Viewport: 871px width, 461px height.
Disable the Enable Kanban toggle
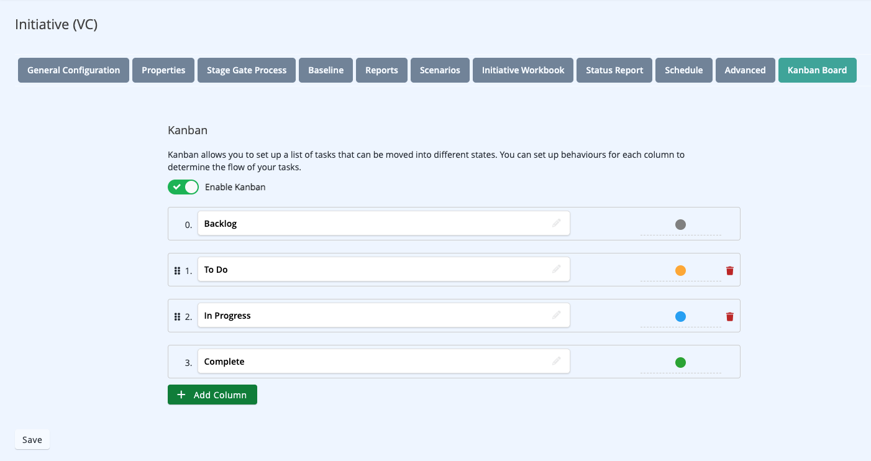coord(183,187)
